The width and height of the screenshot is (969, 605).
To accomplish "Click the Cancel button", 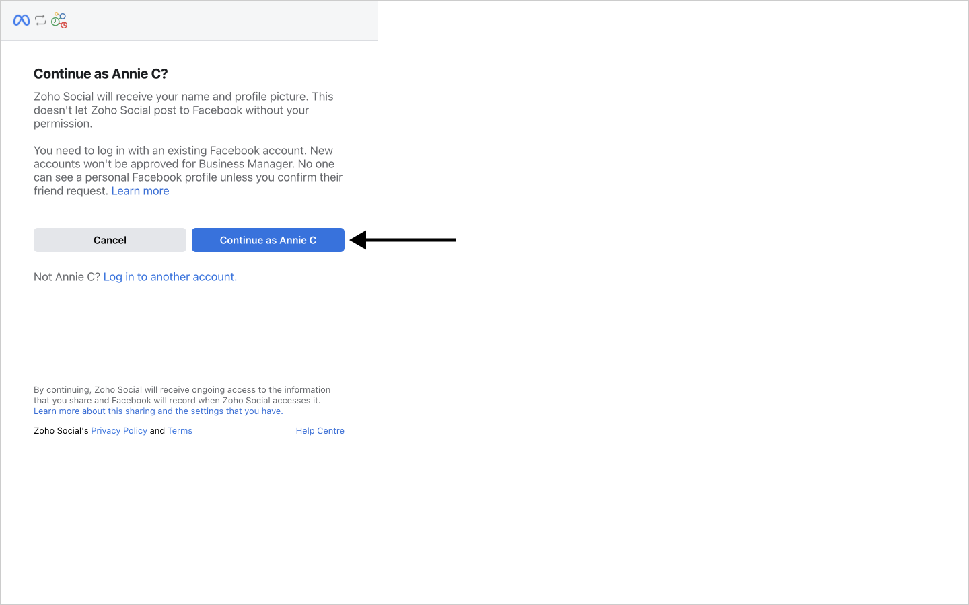I will pos(110,240).
